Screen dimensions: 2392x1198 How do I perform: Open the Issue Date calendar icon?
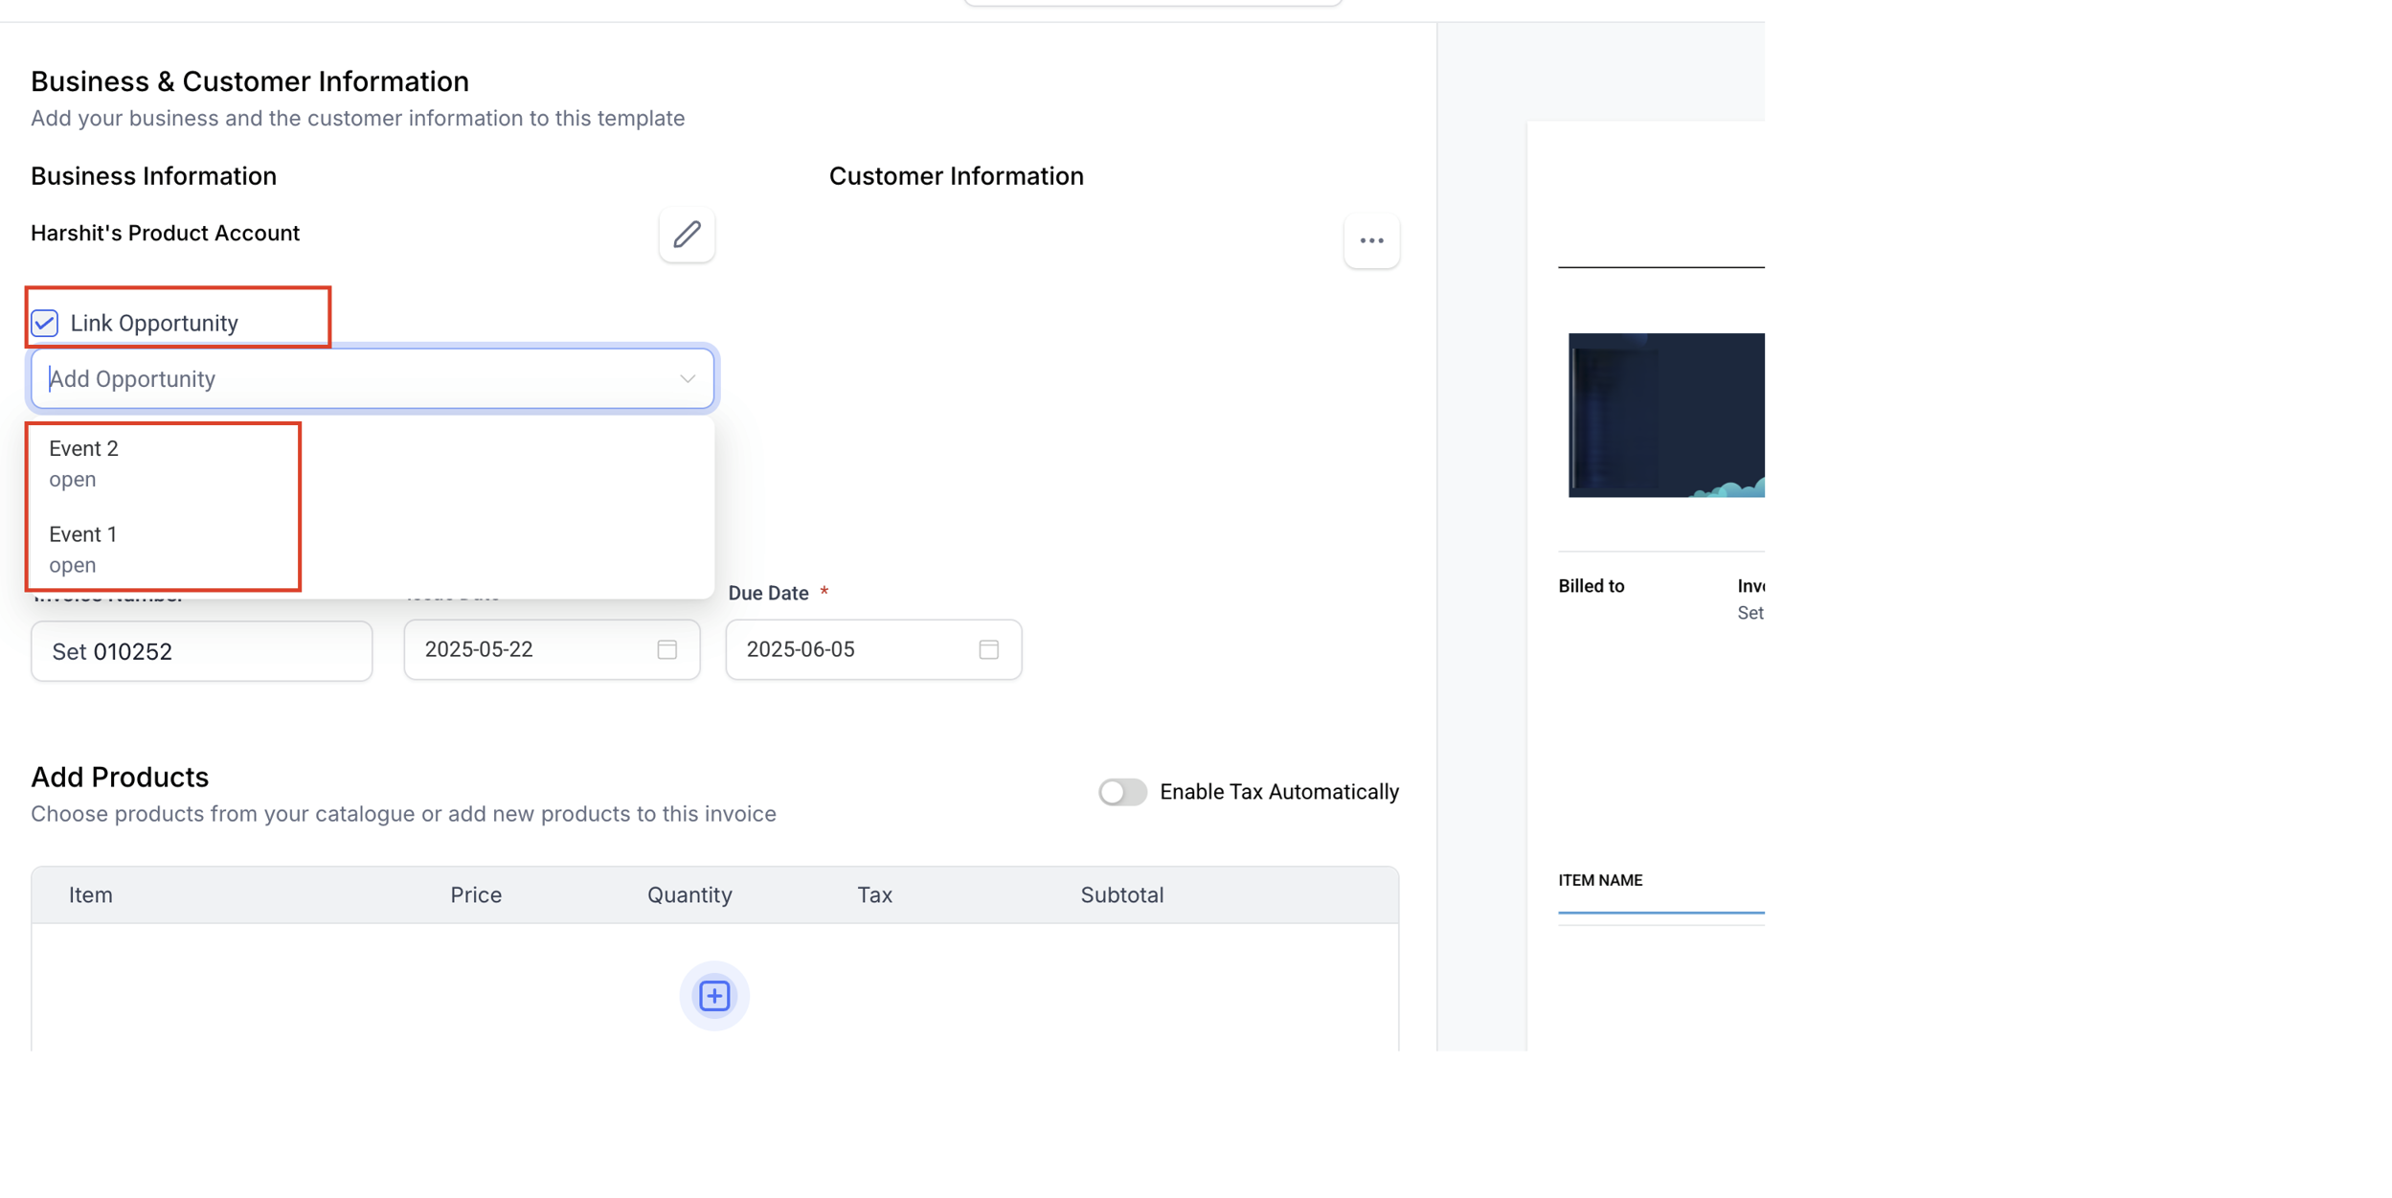(x=667, y=649)
